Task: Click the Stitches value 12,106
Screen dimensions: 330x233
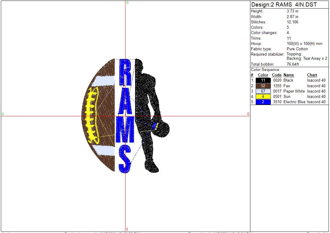Action: click(x=292, y=22)
